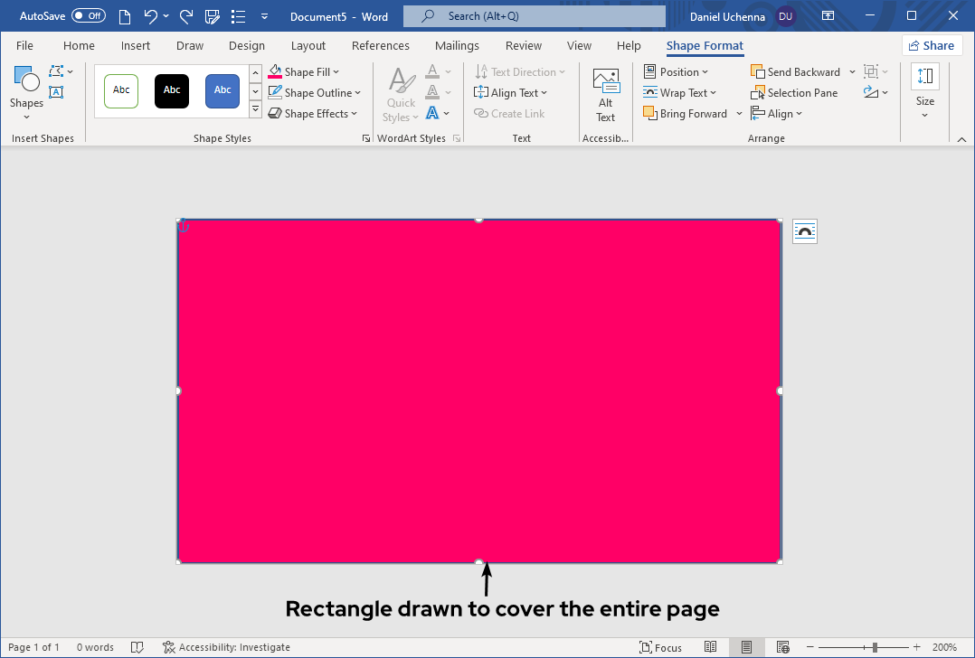Click the Share button
The image size is (975, 658).
click(931, 46)
